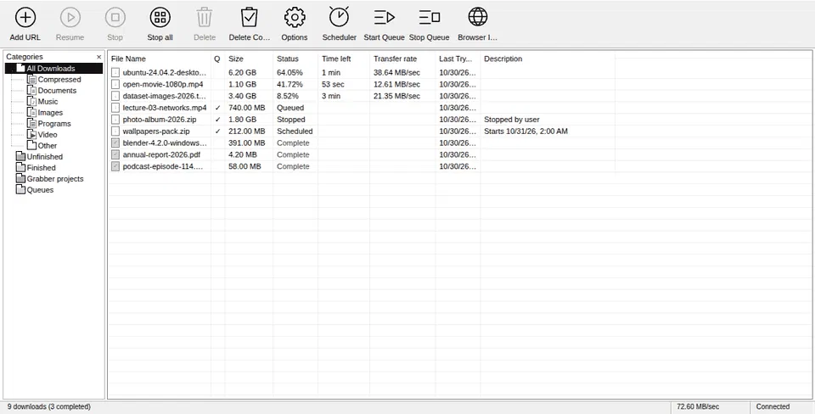Click the Stop Queue icon
This screenshot has width=815, height=414.
coord(430,18)
